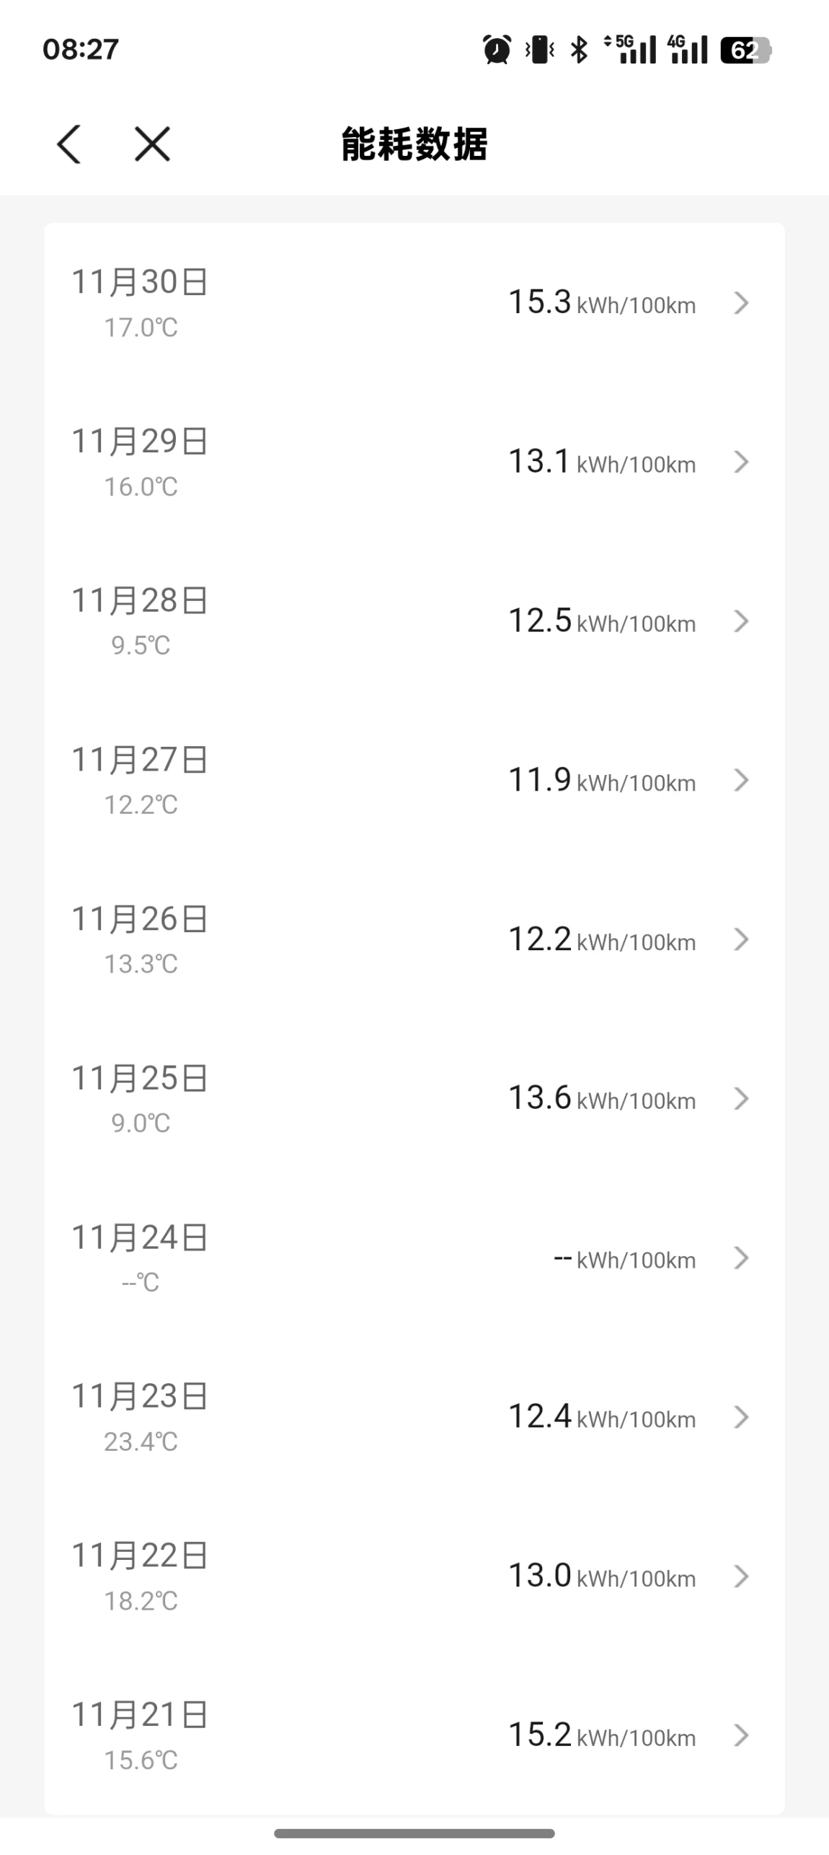Expand the 11月28日 entry chevron

(741, 621)
